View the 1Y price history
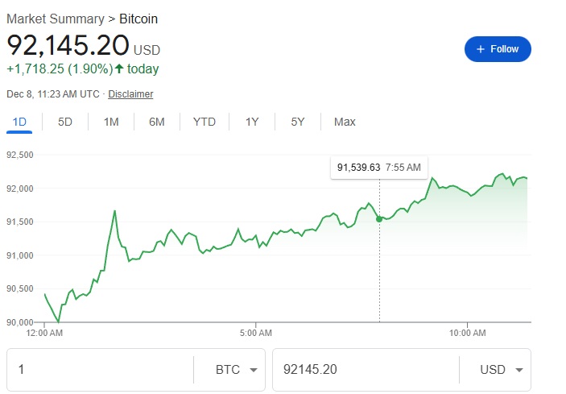The image size is (566, 394). click(x=252, y=122)
